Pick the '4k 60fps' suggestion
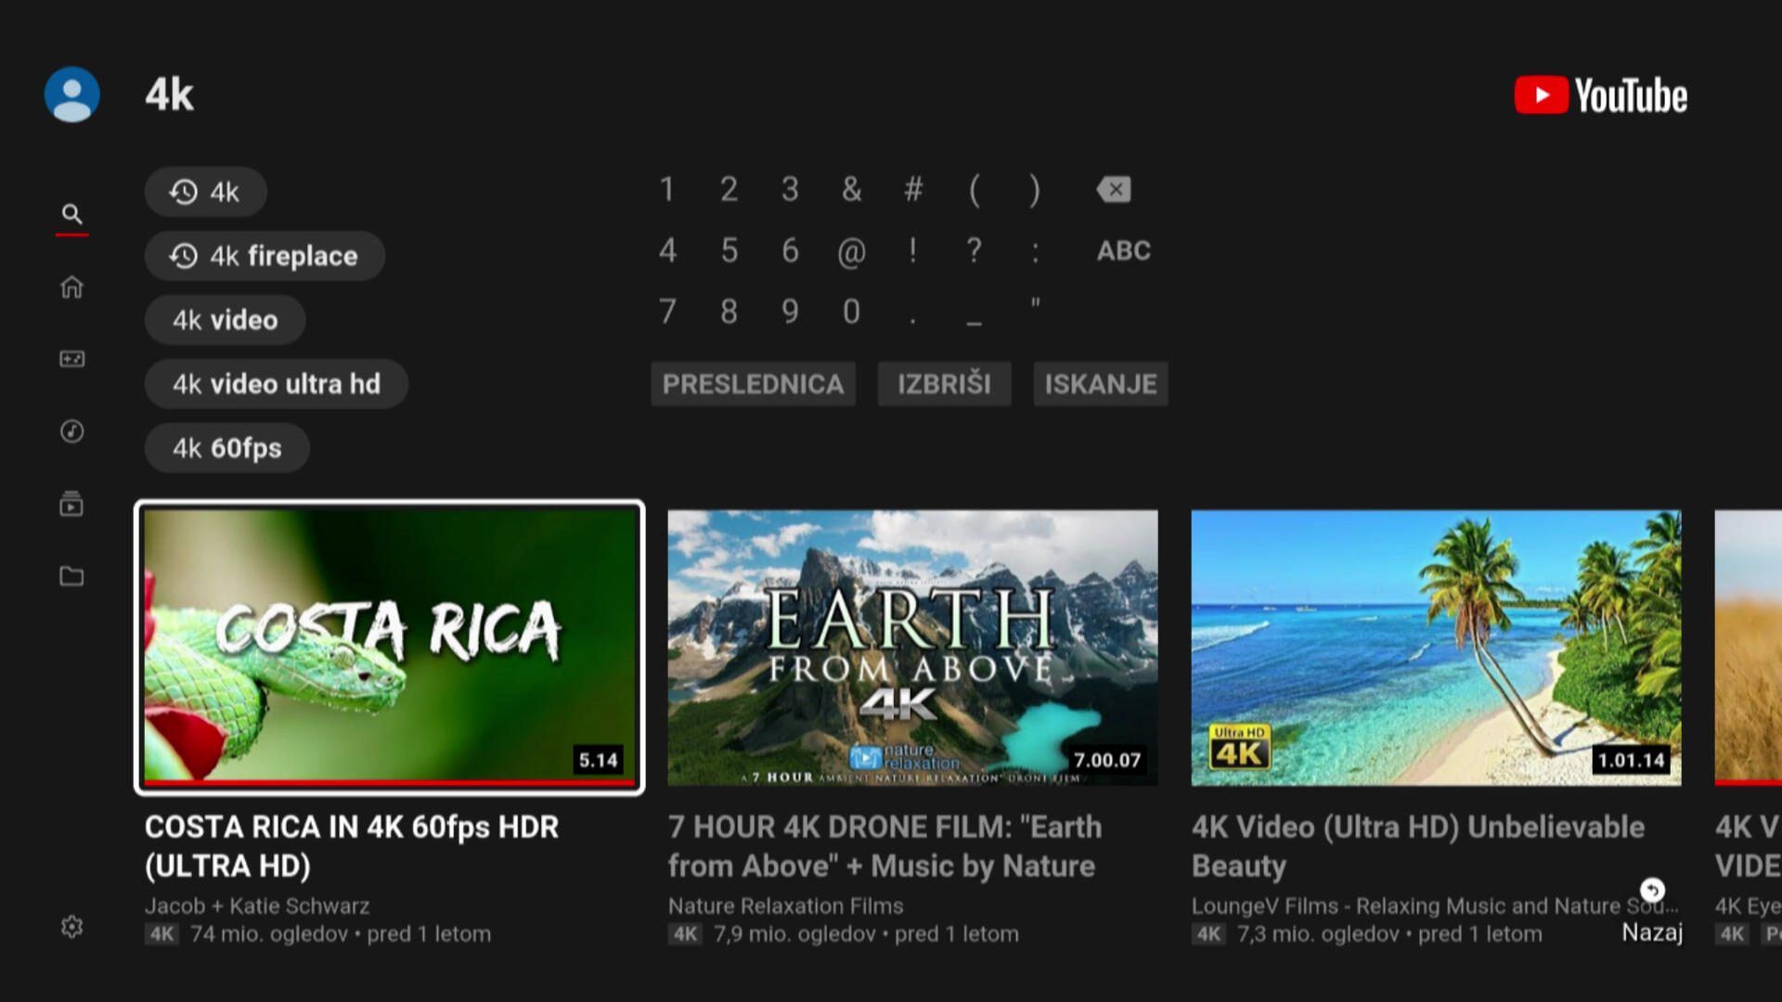The image size is (1782, 1002). (x=226, y=448)
